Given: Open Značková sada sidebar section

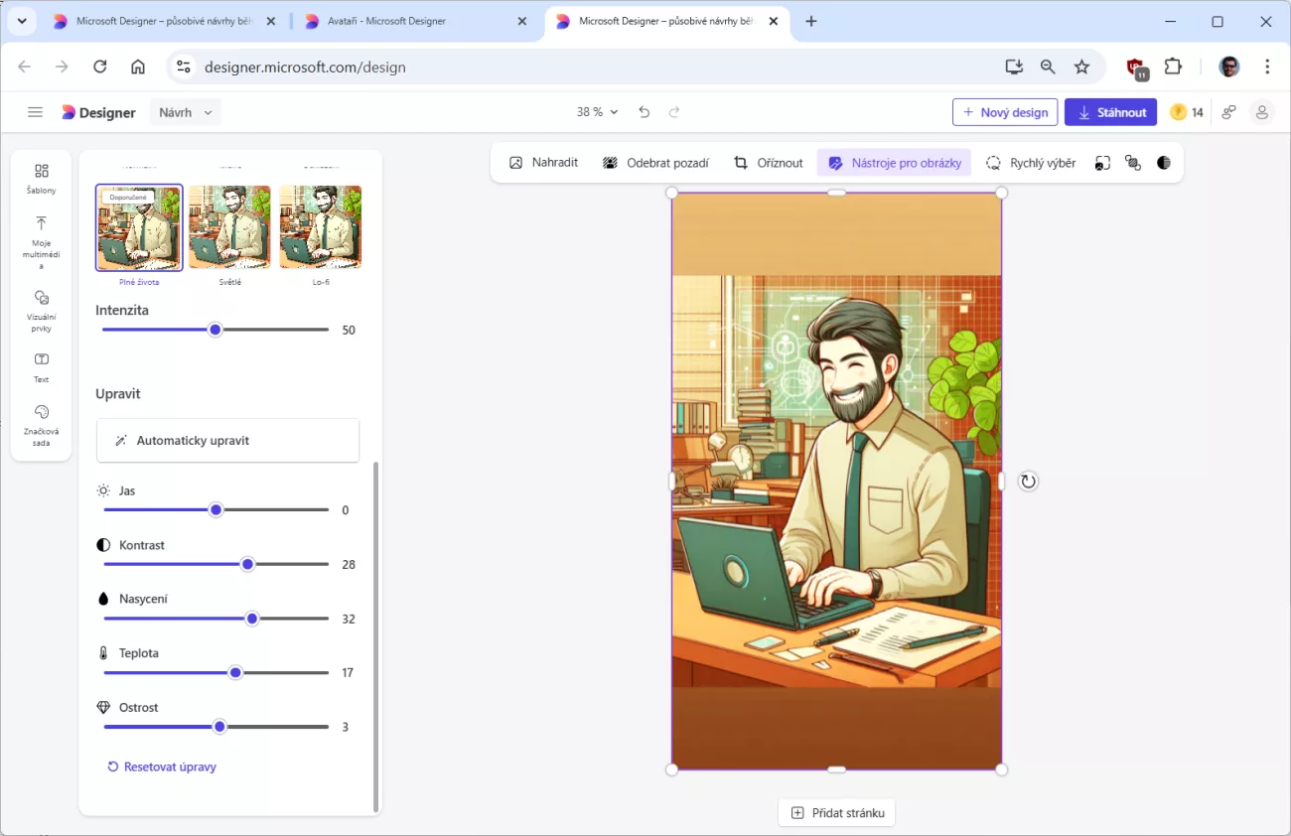Looking at the screenshot, I should pos(41,424).
